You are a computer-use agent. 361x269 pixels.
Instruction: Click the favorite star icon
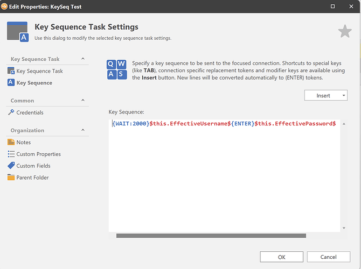tap(345, 32)
